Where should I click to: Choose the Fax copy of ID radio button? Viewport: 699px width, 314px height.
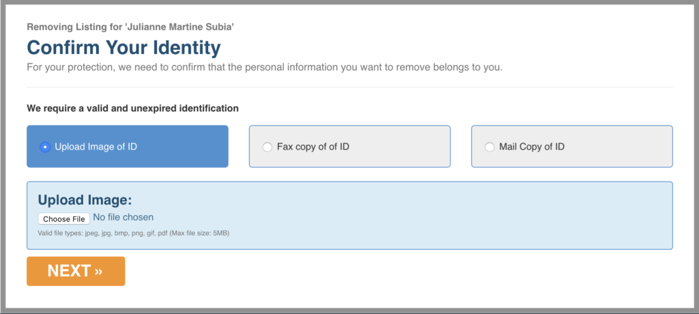(x=267, y=146)
